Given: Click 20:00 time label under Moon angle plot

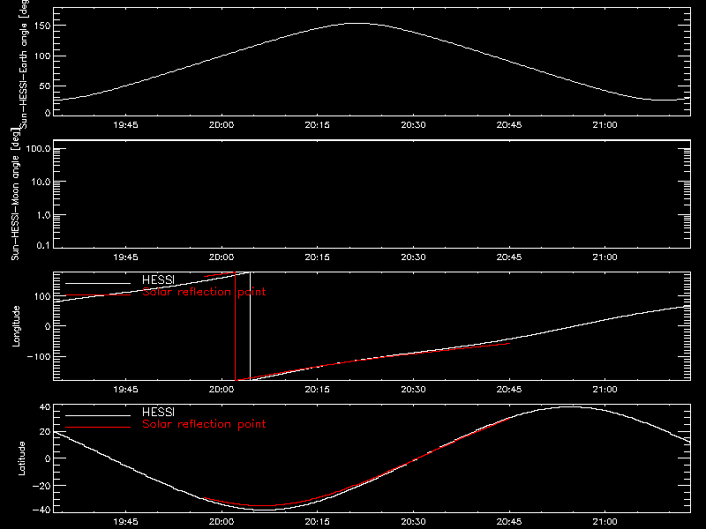Looking at the screenshot, I should pyautogui.click(x=222, y=257).
